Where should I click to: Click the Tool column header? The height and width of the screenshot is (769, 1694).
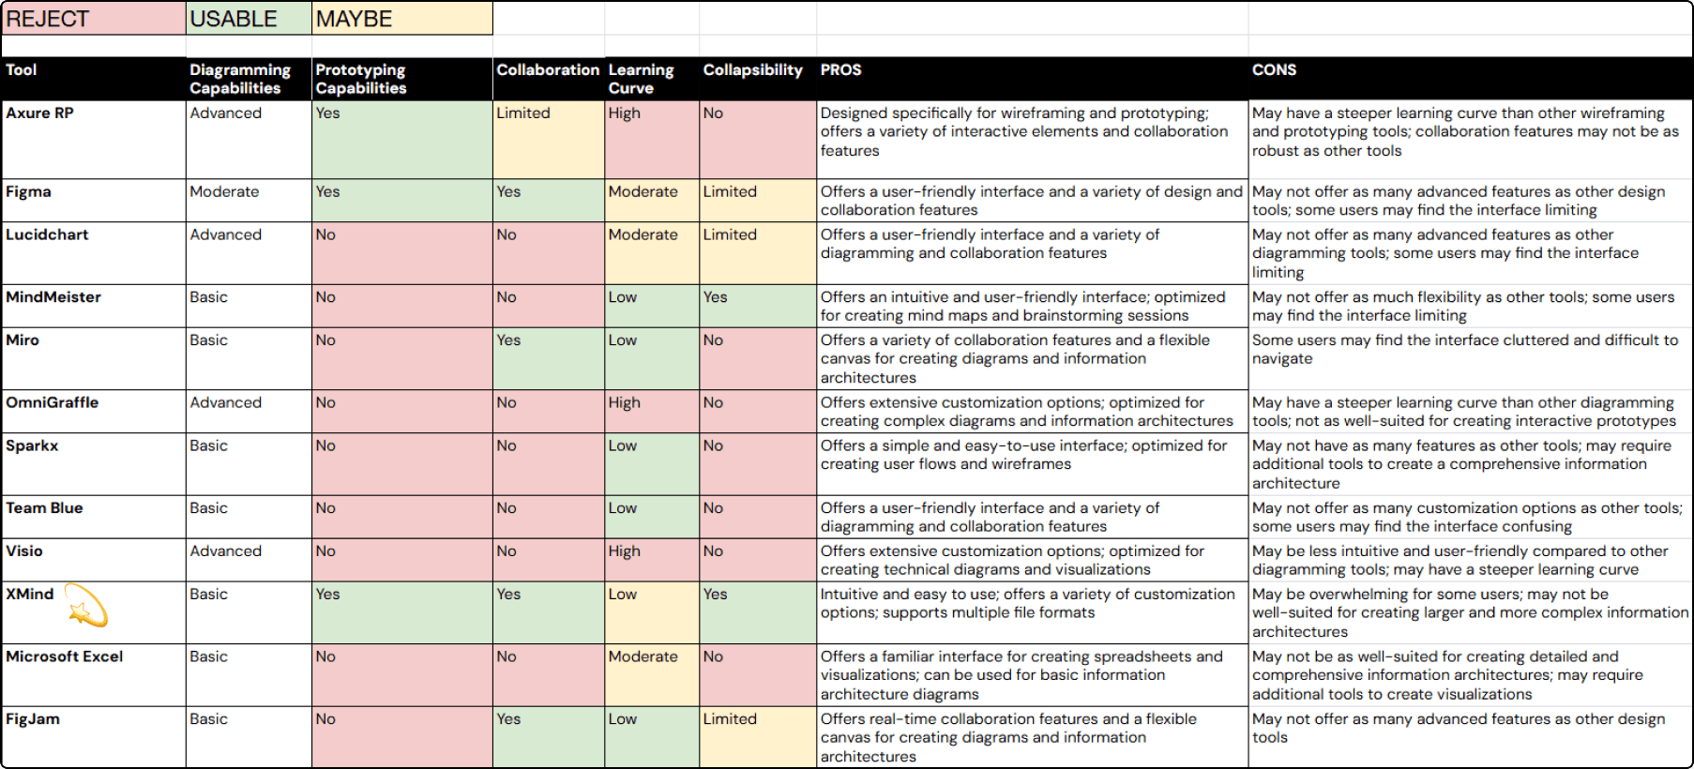(94, 79)
